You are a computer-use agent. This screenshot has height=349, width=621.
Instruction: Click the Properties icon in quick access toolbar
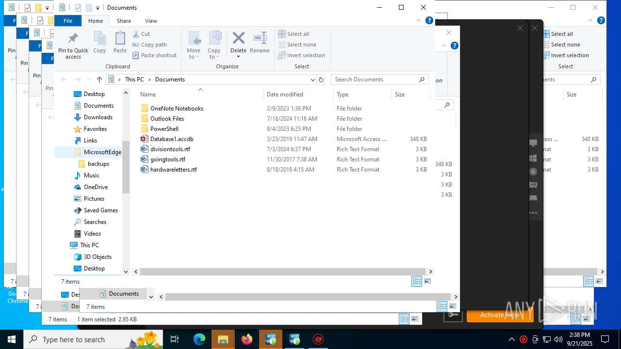(78, 8)
